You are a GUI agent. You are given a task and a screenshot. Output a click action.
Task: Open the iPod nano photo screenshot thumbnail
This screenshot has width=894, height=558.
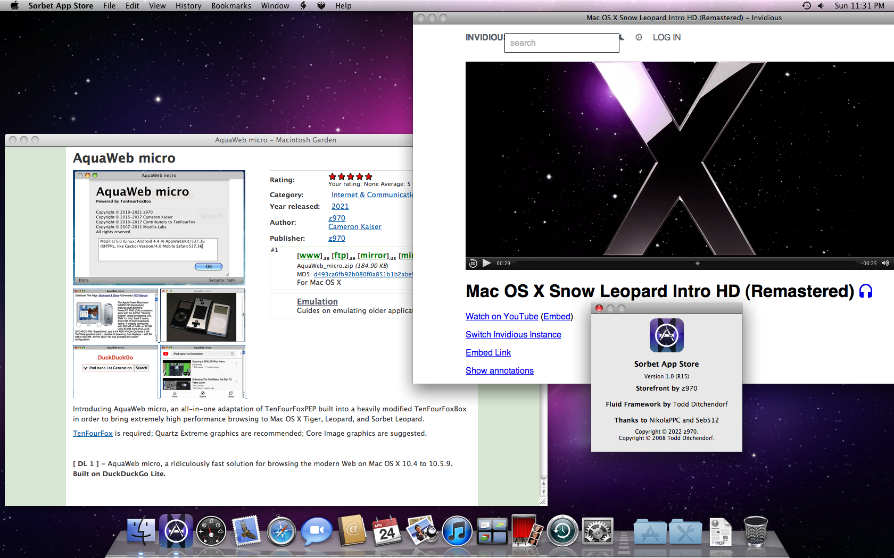(203, 315)
